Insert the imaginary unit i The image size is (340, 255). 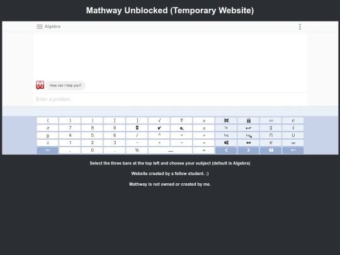coord(293,128)
